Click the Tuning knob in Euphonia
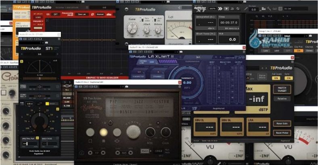The image size is (318, 165). pyautogui.click(x=133, y=132)
